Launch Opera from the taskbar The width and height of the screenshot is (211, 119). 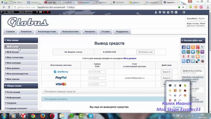[52, 116]
